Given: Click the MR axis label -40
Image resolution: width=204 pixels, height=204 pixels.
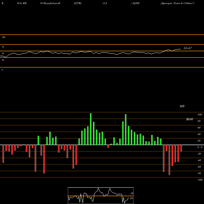Looking at the screenshot, I should (199, 160).
